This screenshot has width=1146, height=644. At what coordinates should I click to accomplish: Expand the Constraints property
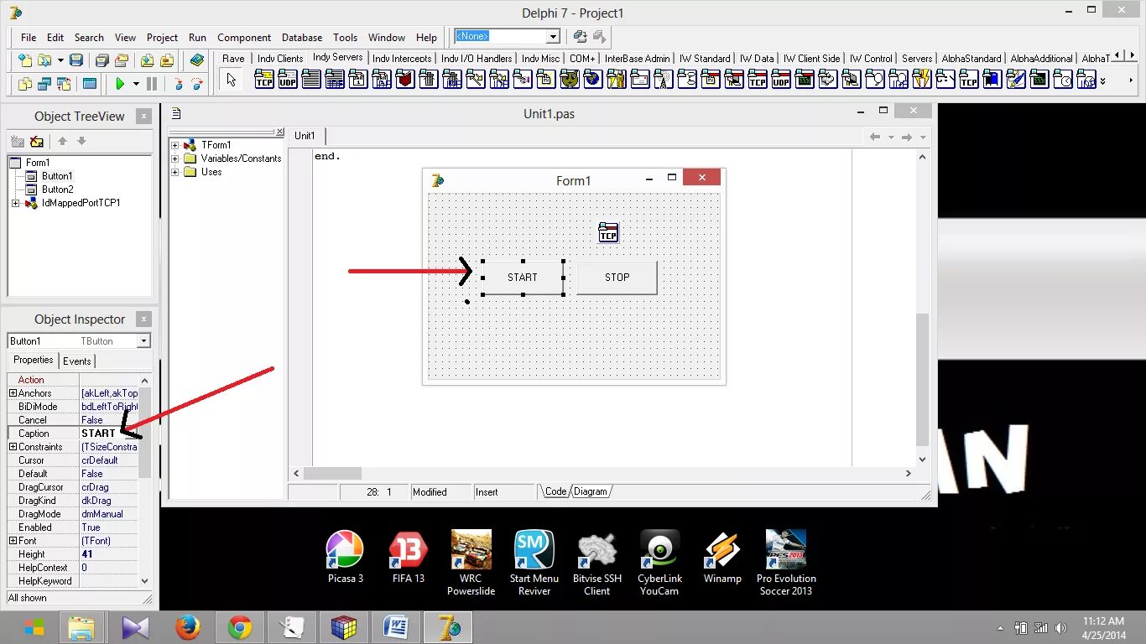pyautogui.click(x=13, y=447)
